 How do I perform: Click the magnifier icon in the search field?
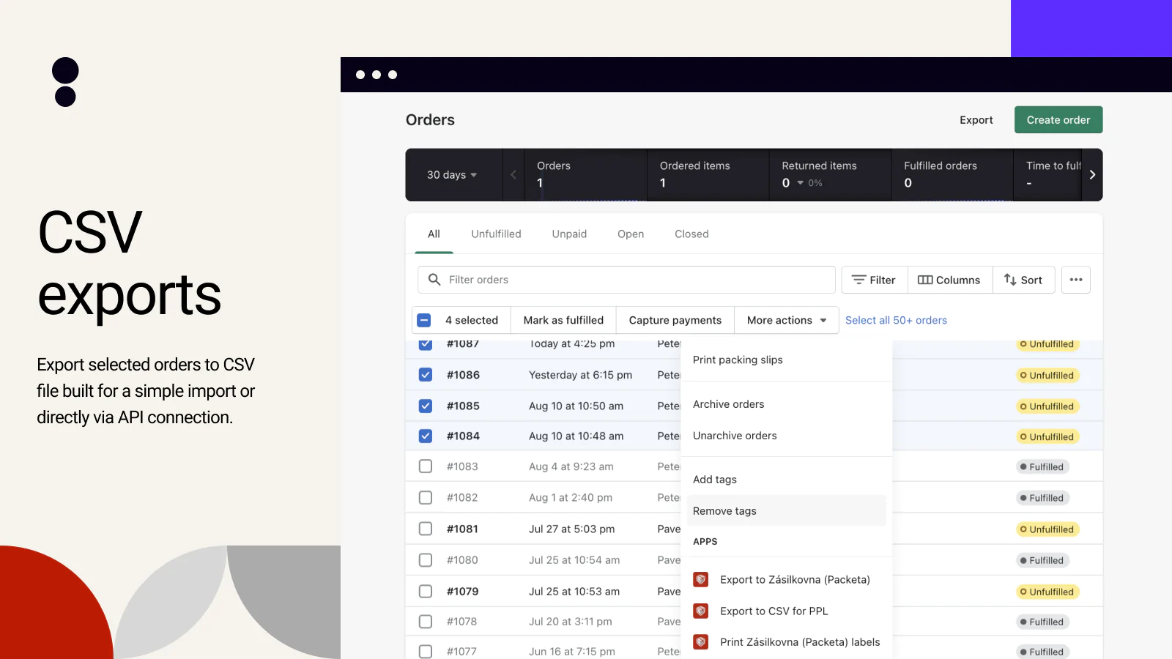[x=434, y=280]
